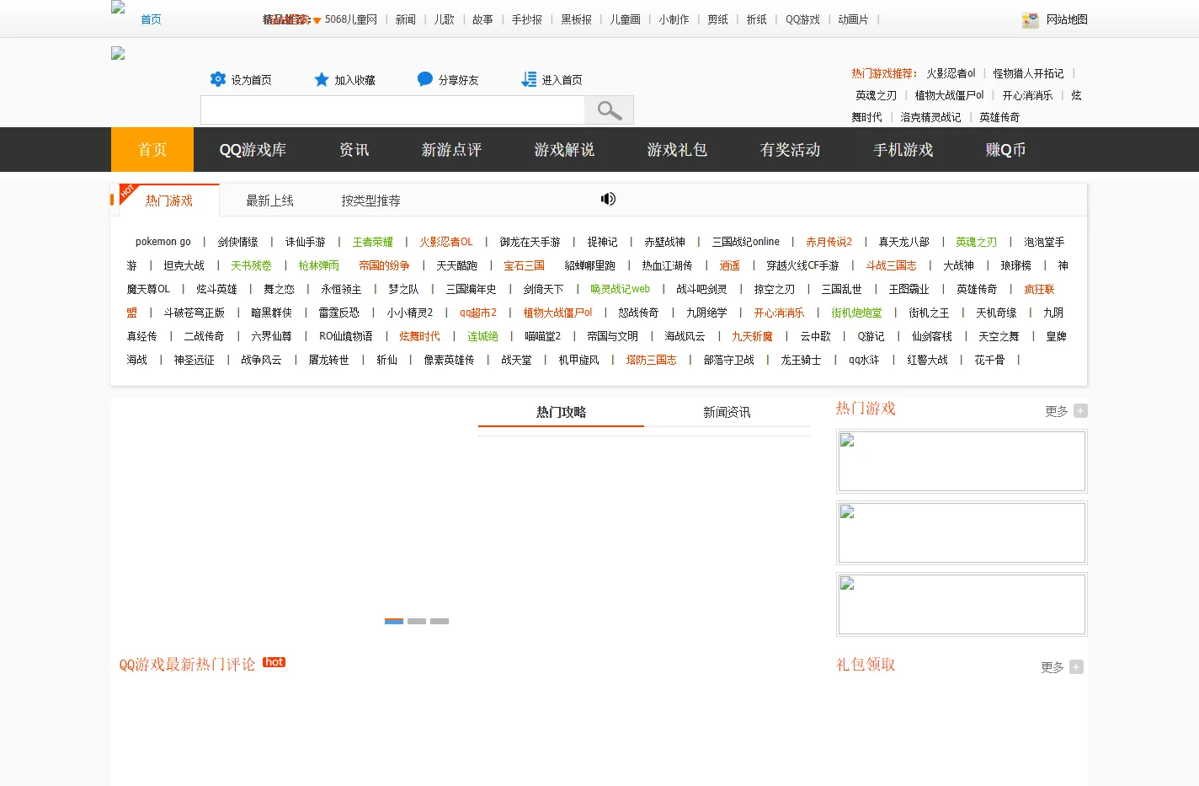Open the third 热门游戏 thumbnail image
Image resolution: width=1199 pixels, height=786 pixels.
(962, 604)
